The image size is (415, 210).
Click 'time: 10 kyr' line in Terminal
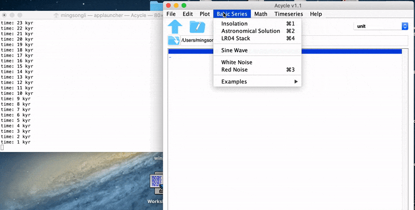click(17, 93)
